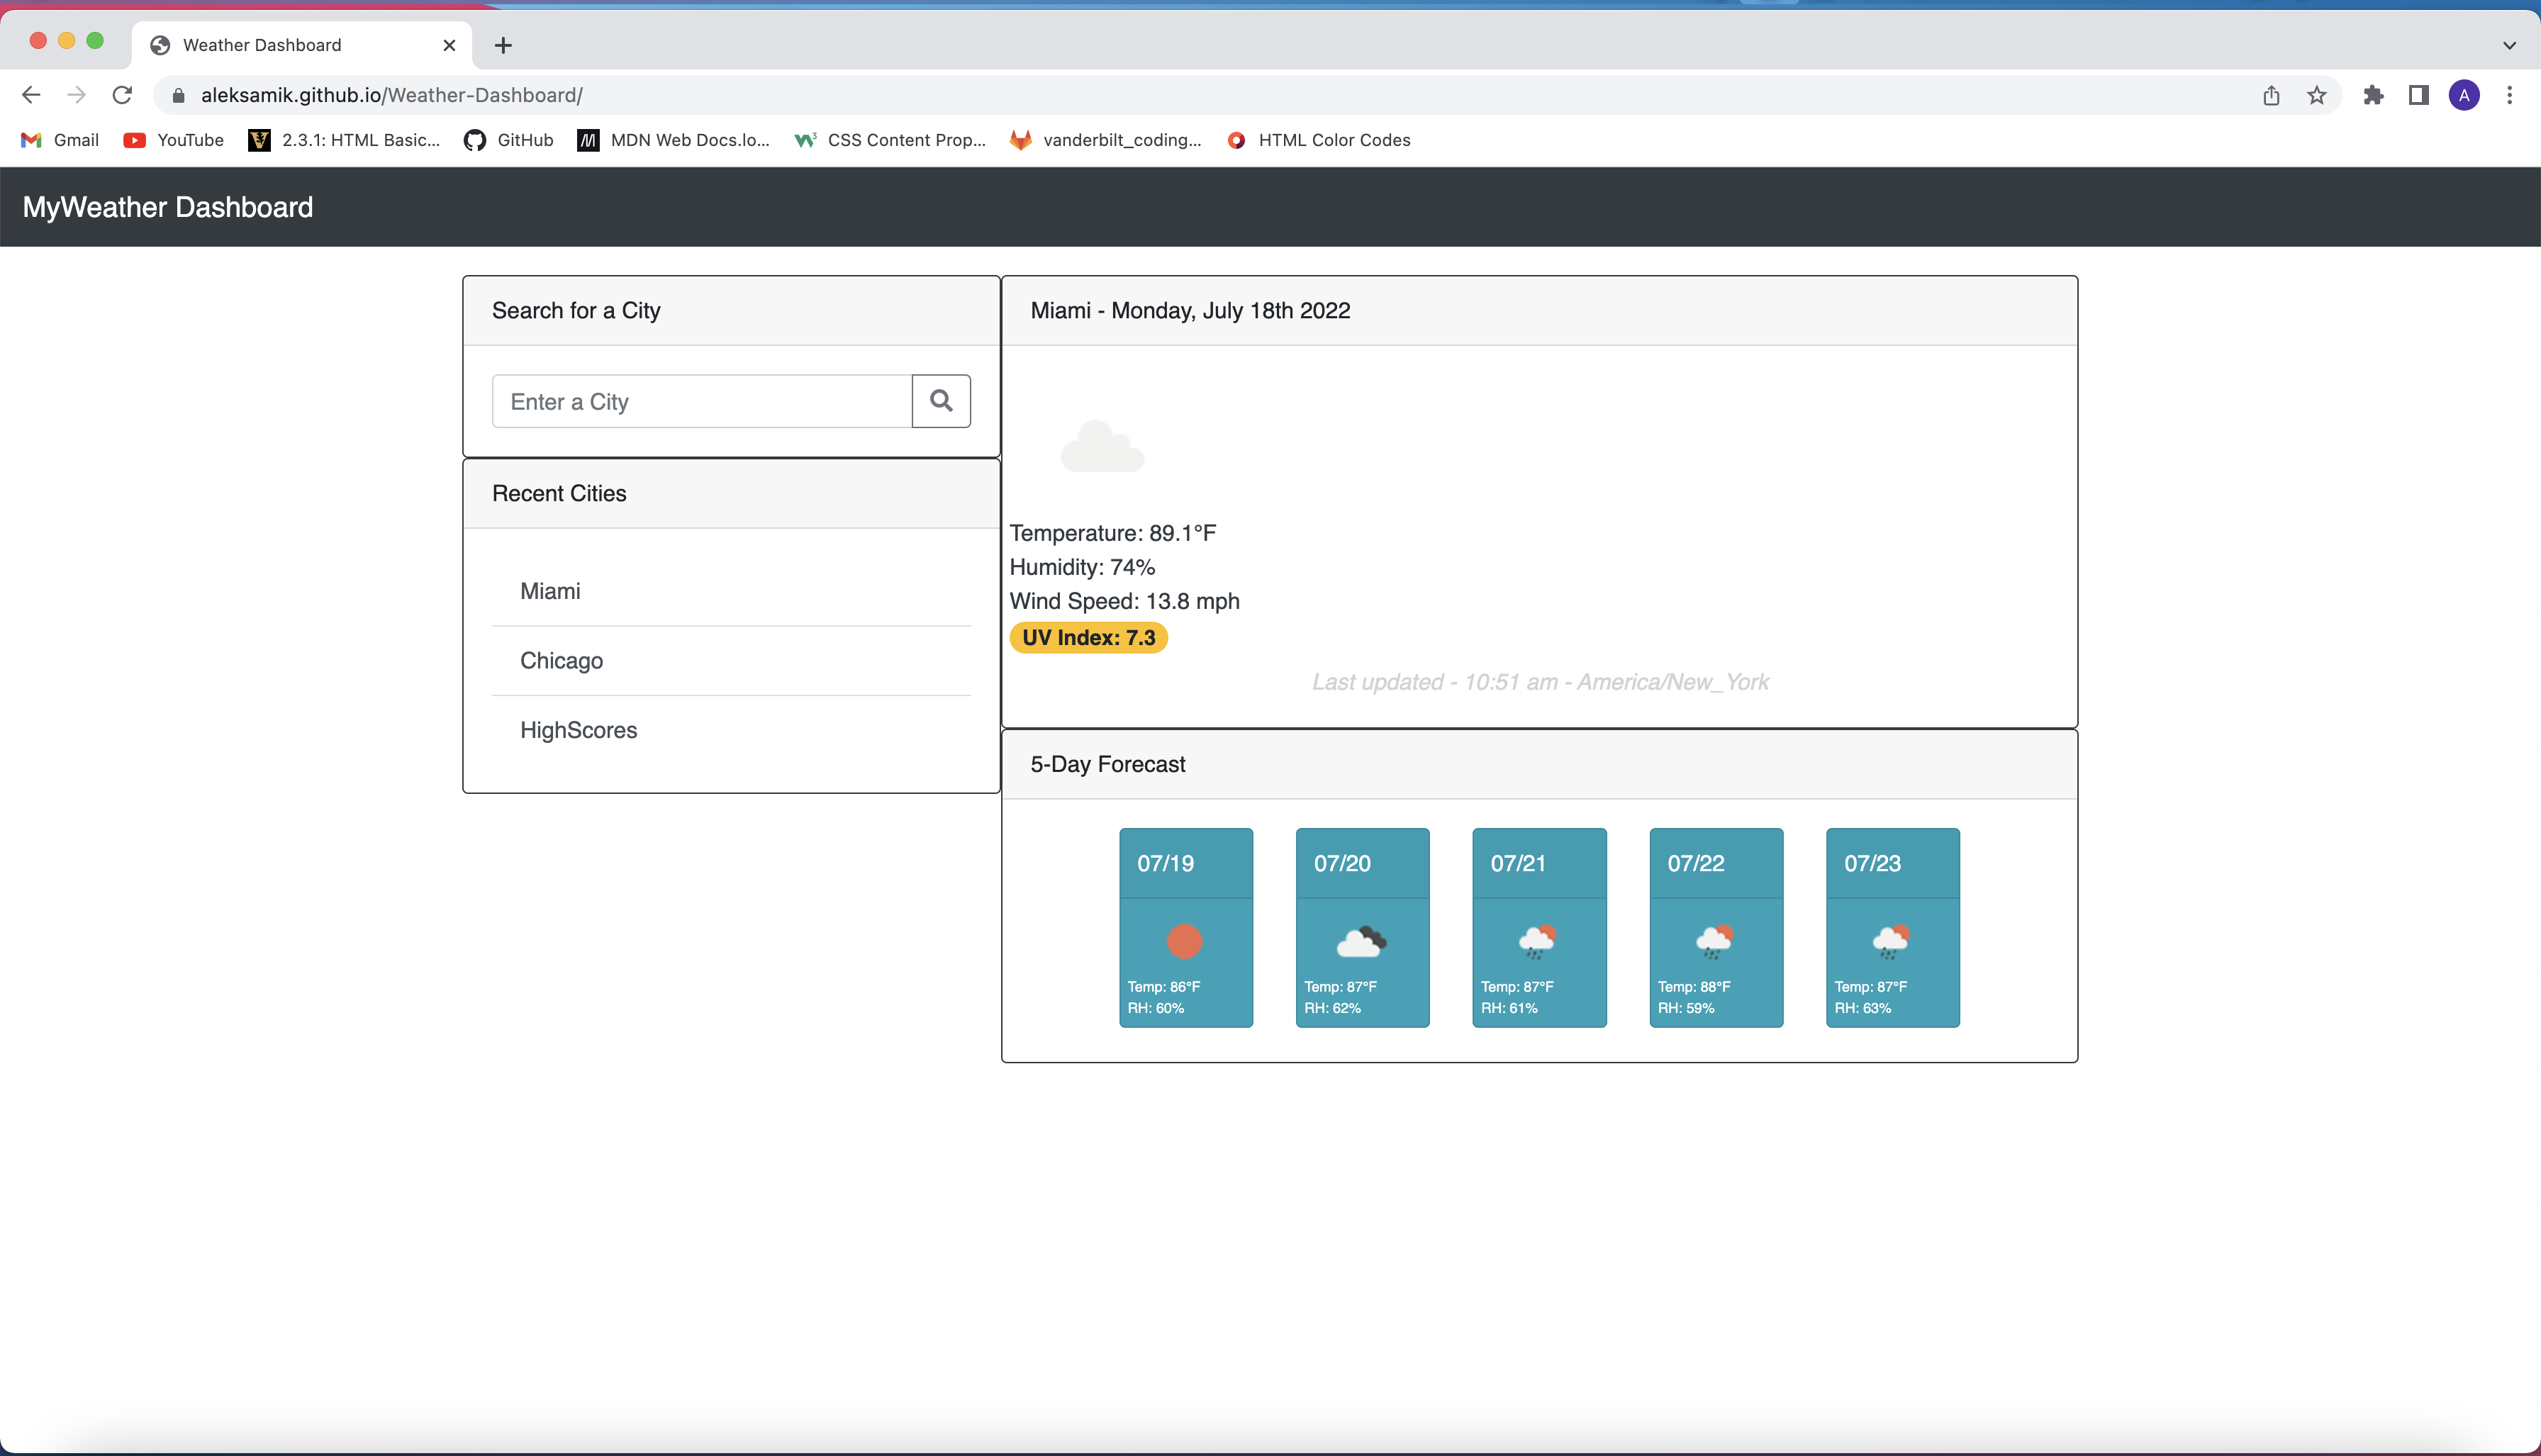Open the vanderbilt_coding bookmark
2541x1456 pixels.
pyautogui.click(x=1105, y=140)
